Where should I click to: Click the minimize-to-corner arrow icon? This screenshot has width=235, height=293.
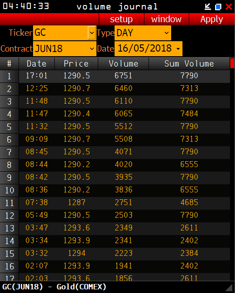click(207, 7)
